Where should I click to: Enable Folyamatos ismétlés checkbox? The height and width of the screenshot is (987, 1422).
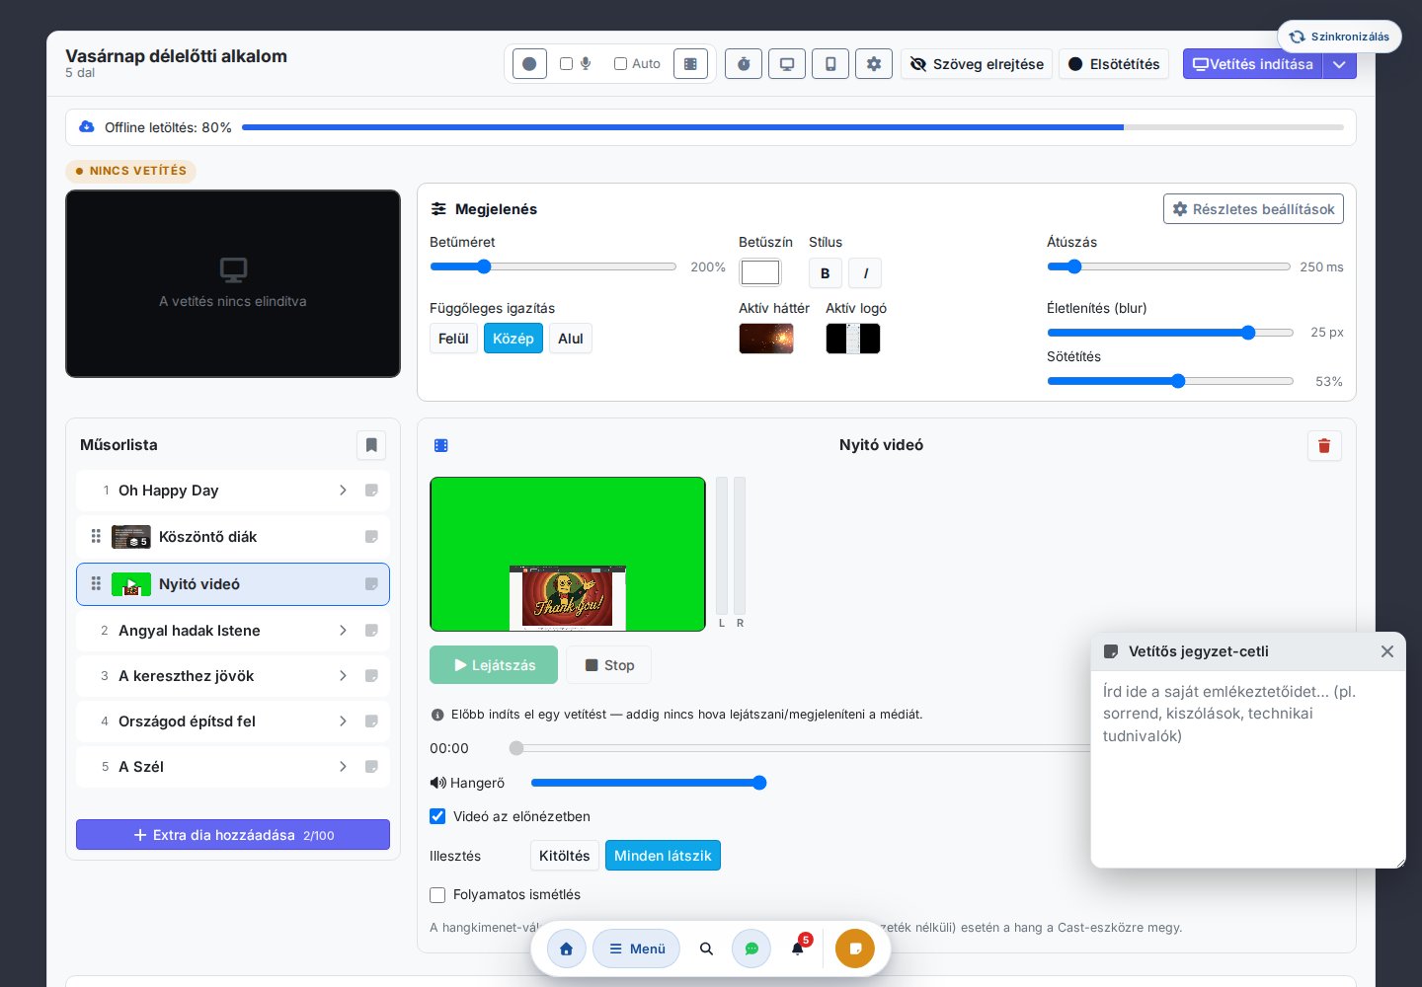pyautogui.click(x=437, y=895)
